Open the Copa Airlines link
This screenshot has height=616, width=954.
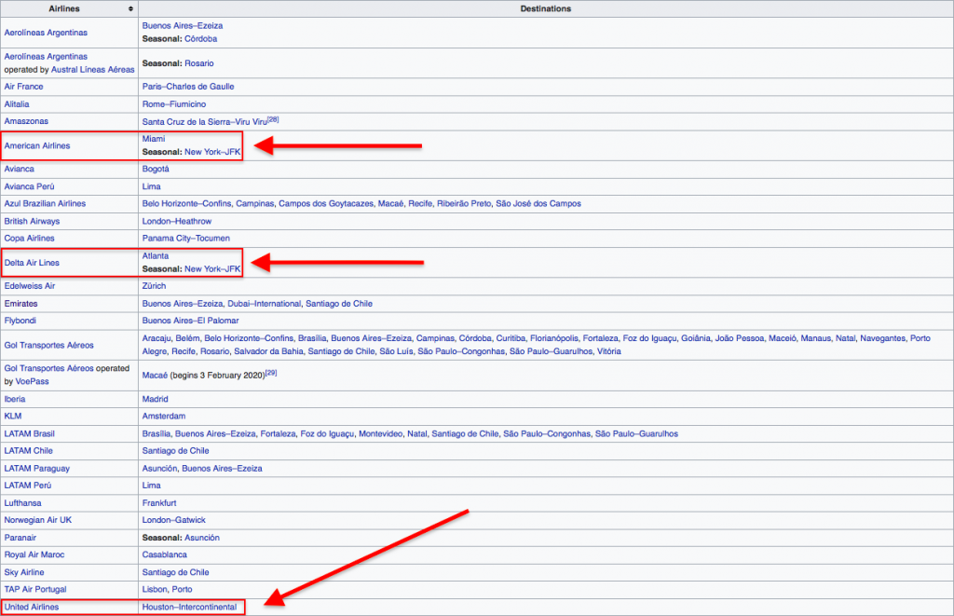point(29,238)
